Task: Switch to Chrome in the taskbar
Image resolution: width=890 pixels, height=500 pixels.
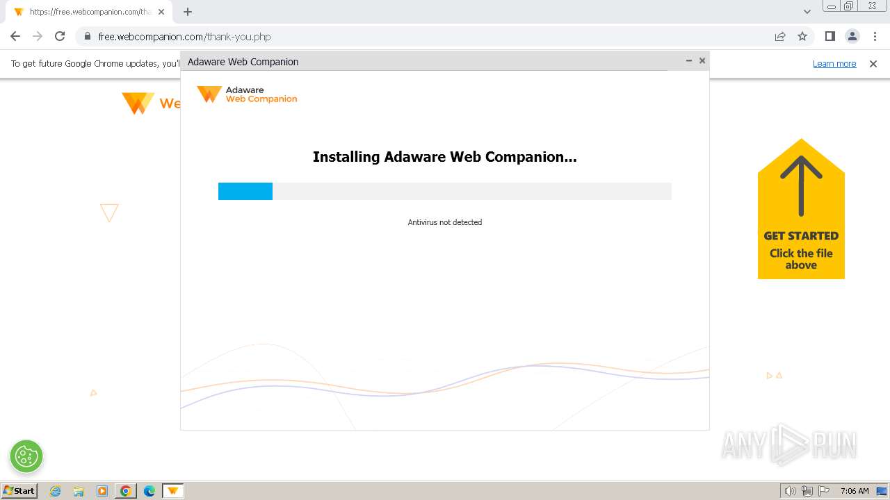Action: (x=126, y=491)
